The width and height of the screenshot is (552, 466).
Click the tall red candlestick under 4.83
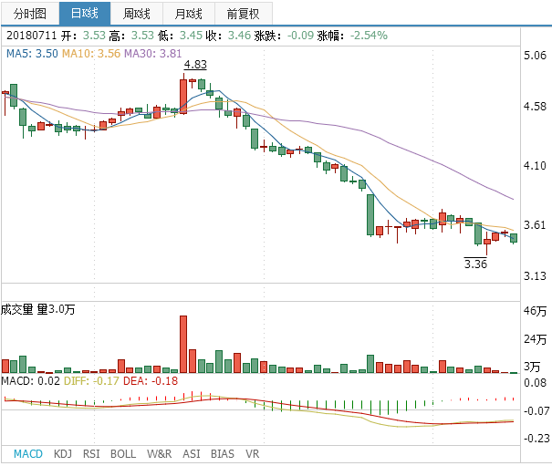[183, 96]
